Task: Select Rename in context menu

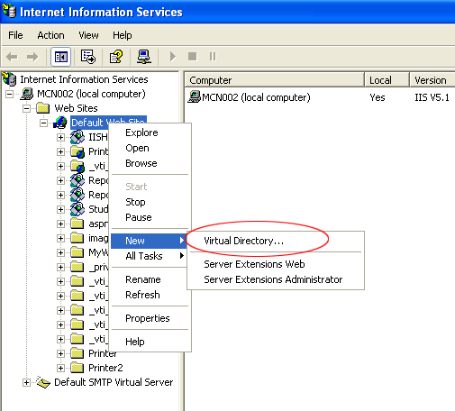Action: tap(150, 279)
